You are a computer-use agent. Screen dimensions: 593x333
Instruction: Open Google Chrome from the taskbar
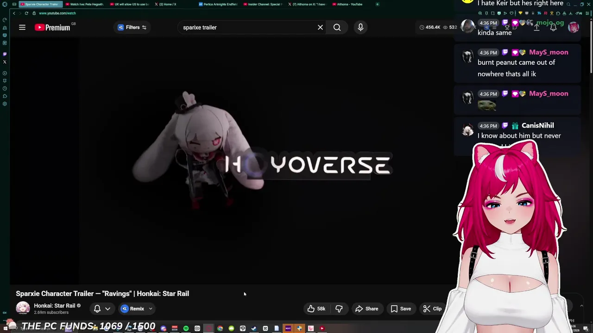[220, 328]
